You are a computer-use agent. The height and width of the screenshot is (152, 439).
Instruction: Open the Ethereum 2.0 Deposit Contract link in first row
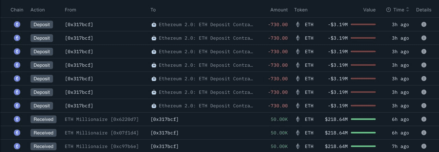click(x=206, y=25)
